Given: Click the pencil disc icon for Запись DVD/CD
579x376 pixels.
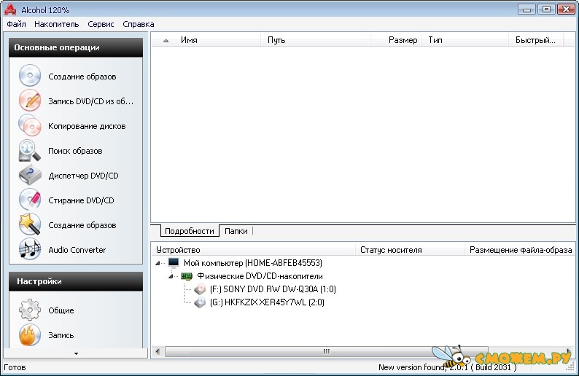Looking at the screenshot, I should (x=30, y=101).
